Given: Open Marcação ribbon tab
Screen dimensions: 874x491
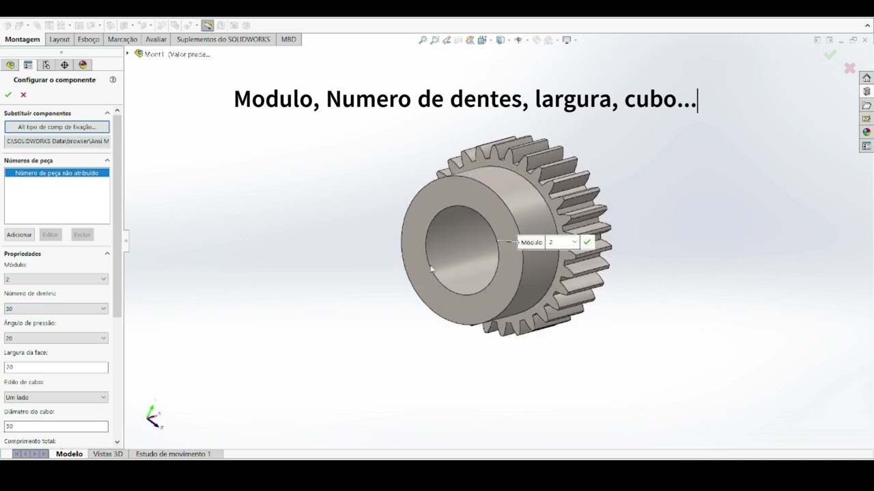Looking at the screenshot, I should tap(123, 40).
